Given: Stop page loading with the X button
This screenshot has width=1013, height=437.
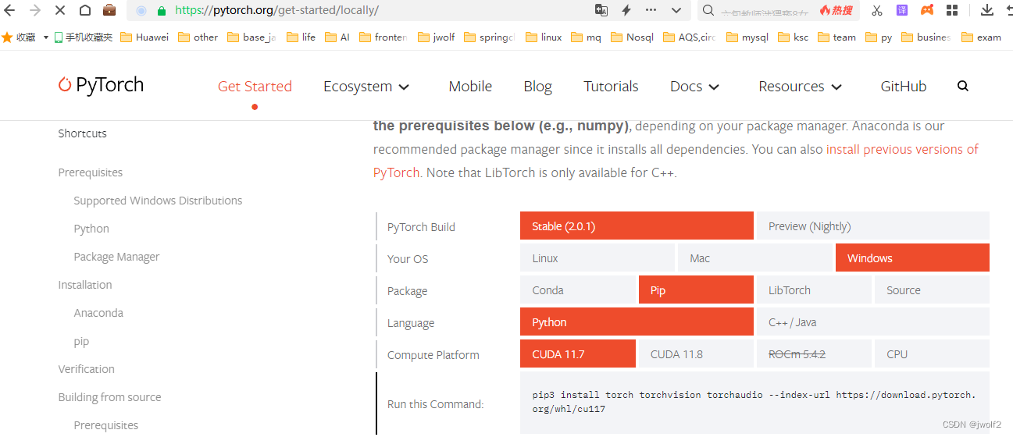Looking at the screenshot, I should tap(60, 10).
